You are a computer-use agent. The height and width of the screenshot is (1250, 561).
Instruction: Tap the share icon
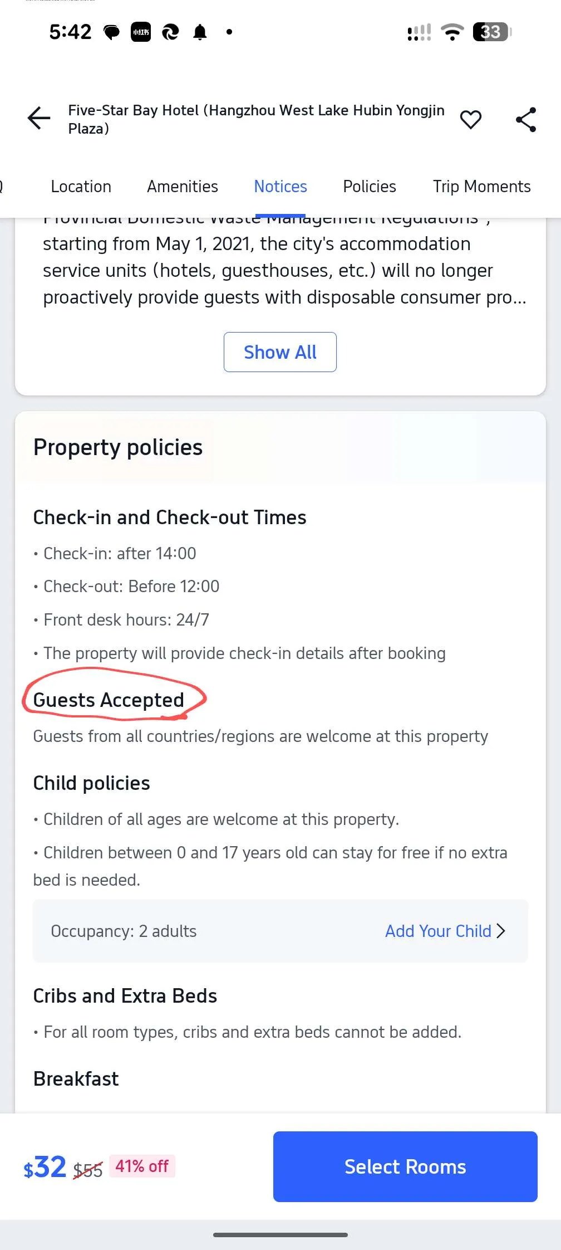pos(525,119)
